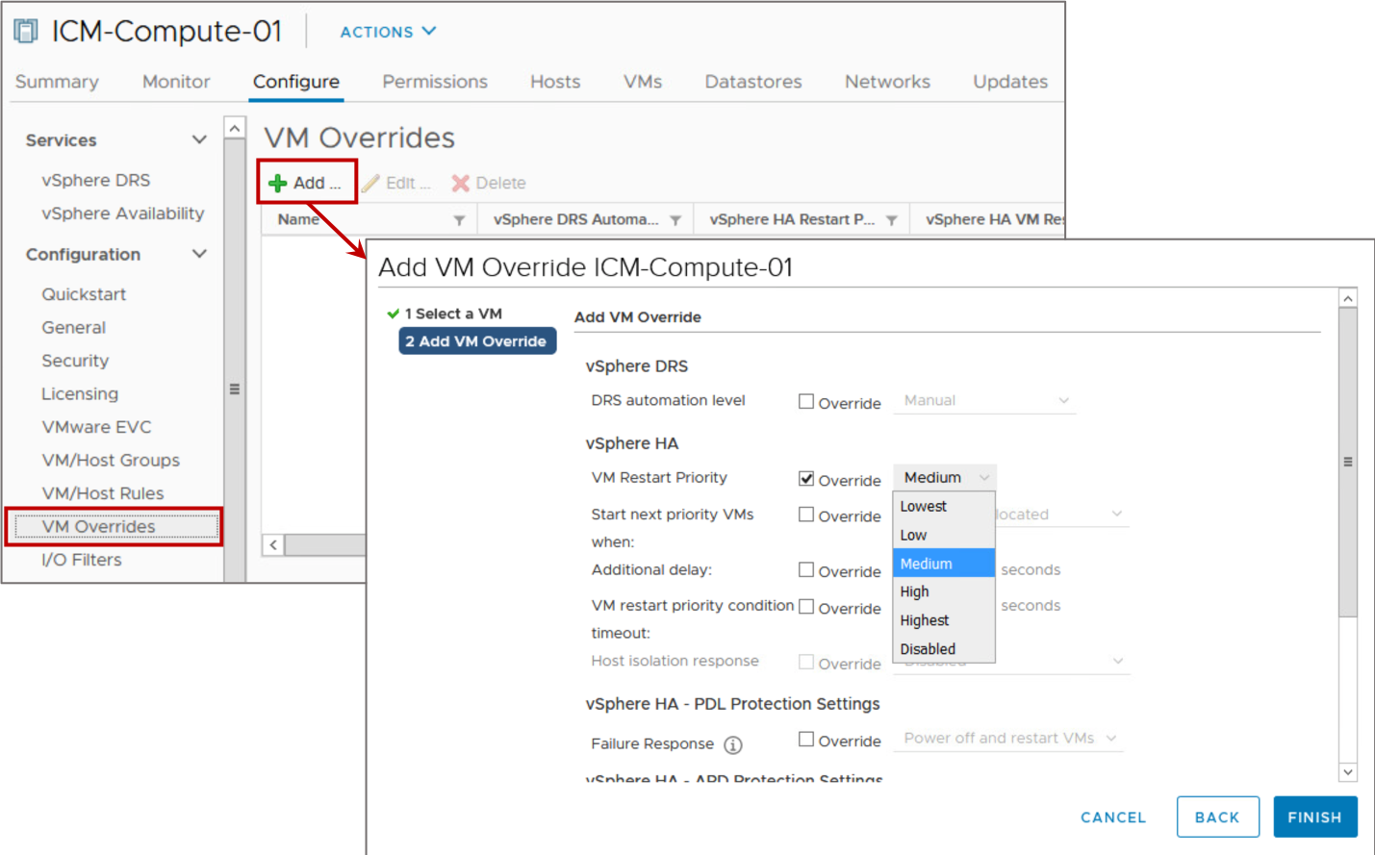Go to wizard step 1 Select a VM

(x=453, y=314)
